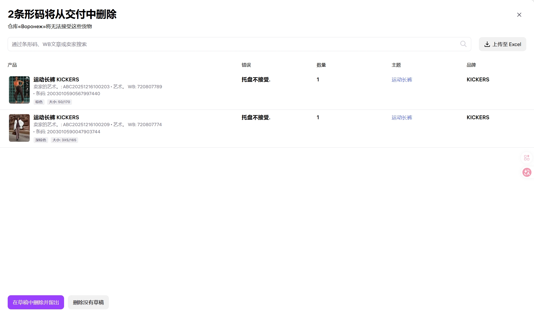Viewport: 534px width, 317px height.
Task: Open the first product thumbnail (green background)
Action: [19, 90]
